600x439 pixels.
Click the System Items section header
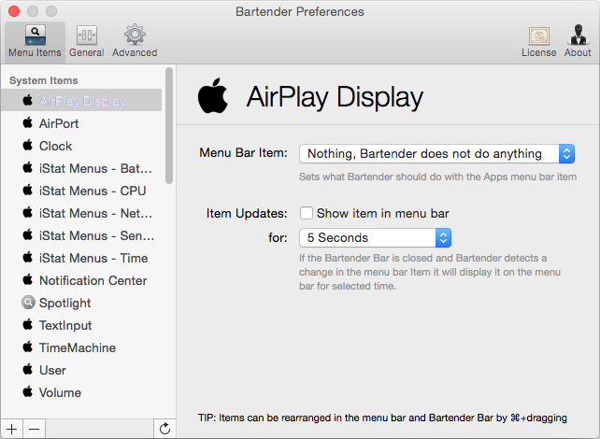click(44, 80)
